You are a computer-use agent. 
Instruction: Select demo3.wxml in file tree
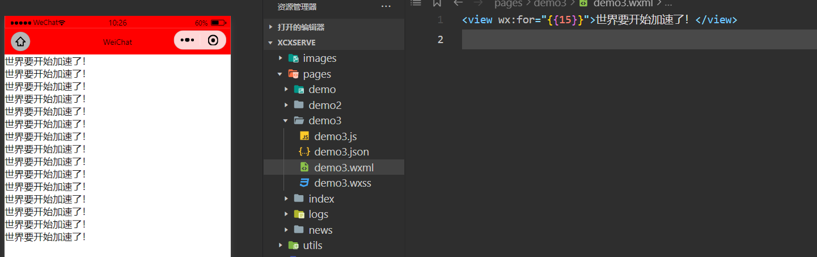344,167
